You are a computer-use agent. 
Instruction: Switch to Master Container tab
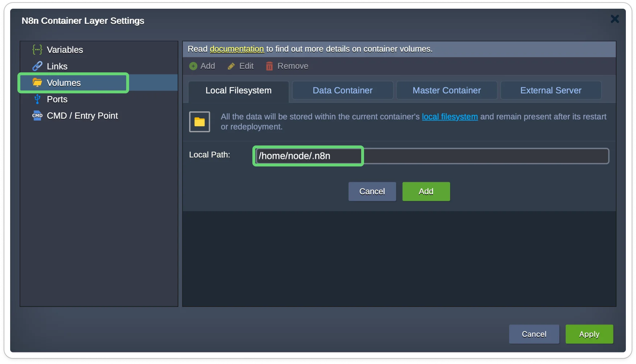pos(447,90)
